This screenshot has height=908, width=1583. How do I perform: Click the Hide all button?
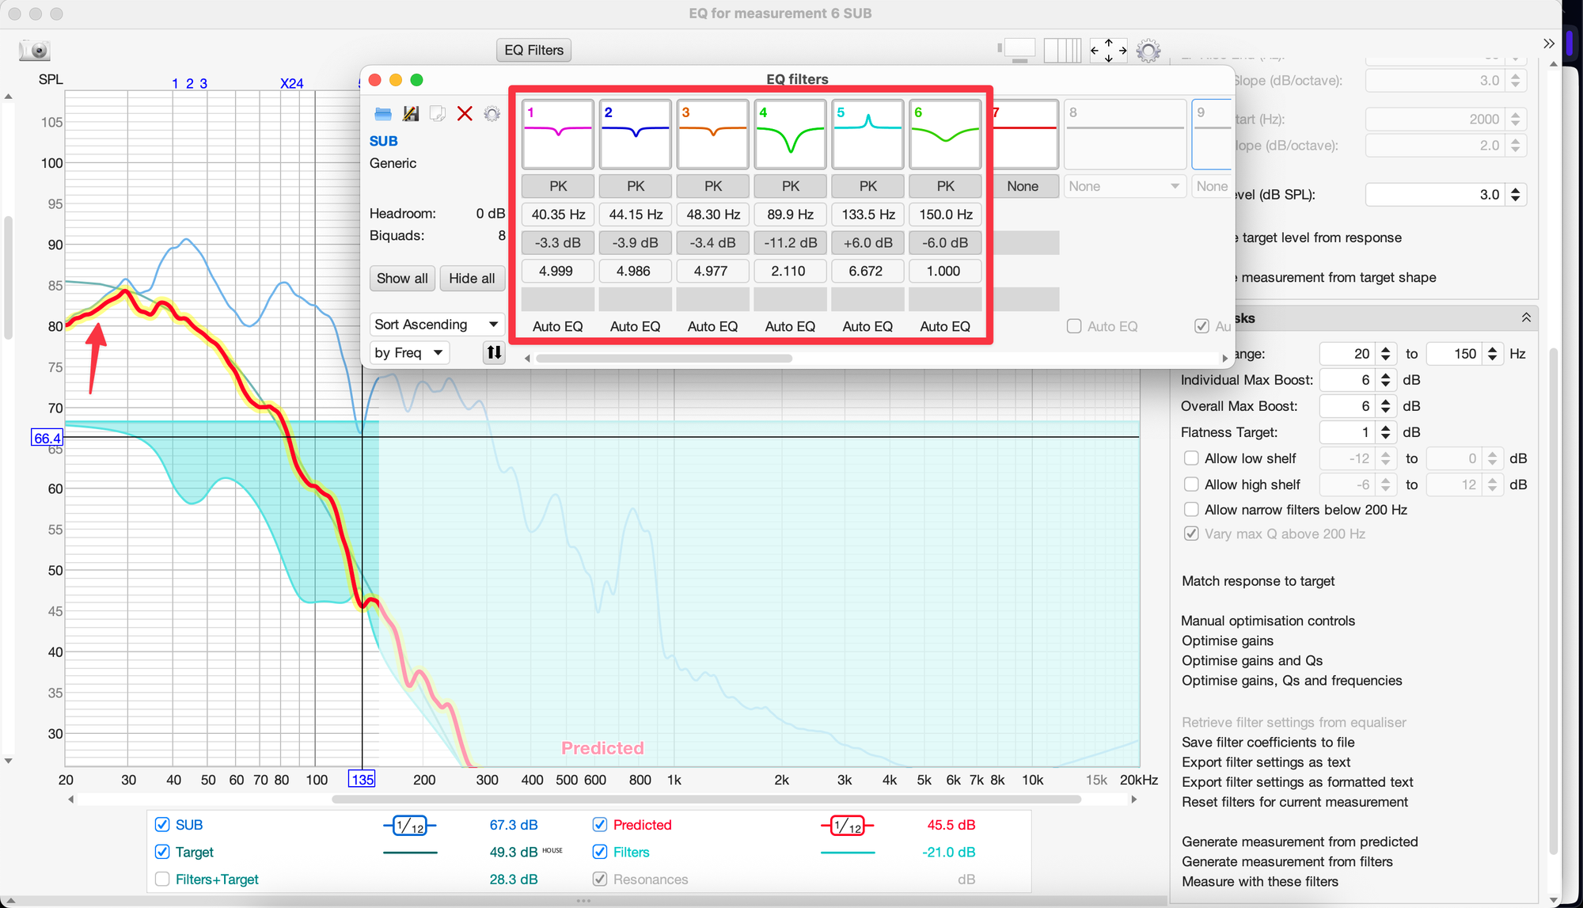[x=472, y=279]
